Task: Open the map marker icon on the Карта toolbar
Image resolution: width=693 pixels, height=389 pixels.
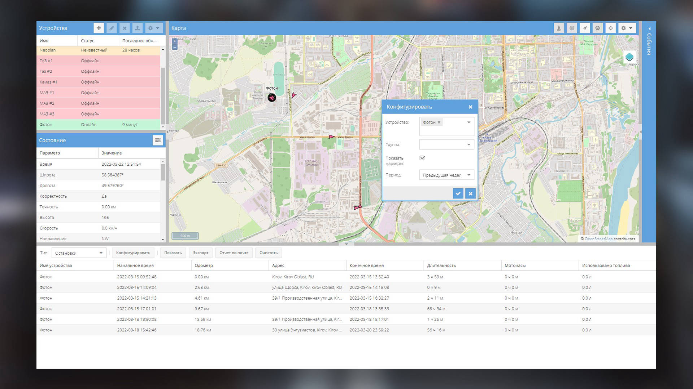Action: (x=559, y=28)
